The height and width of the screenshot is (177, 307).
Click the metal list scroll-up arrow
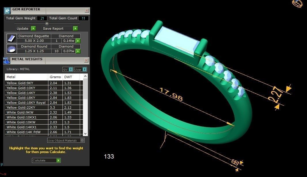[x=85, y=76]
